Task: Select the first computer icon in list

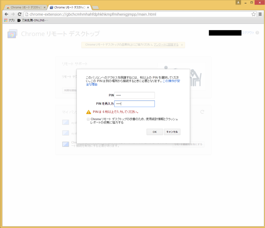Action: tap(66, 122)
